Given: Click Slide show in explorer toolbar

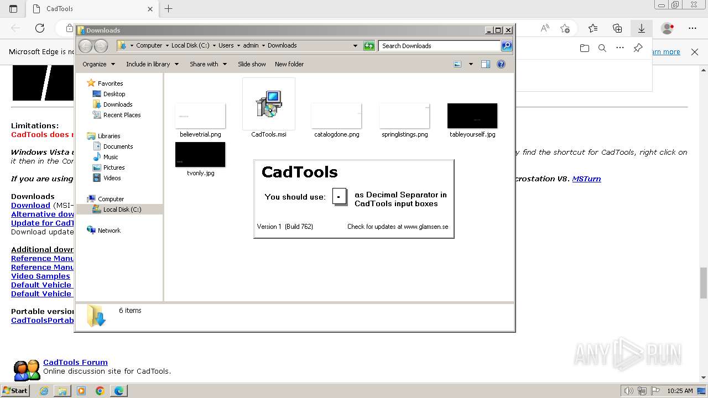Looking at the screenshot, I should (x=252, y=64).
